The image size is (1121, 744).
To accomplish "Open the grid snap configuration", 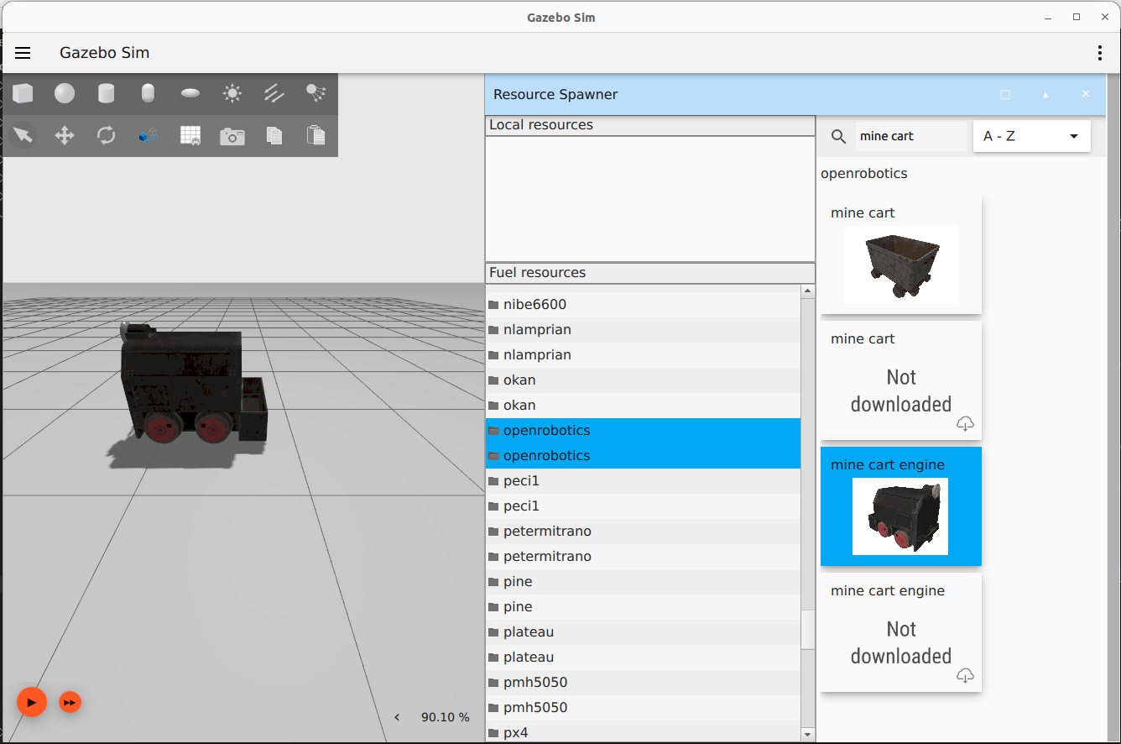I will pos(190,135).
